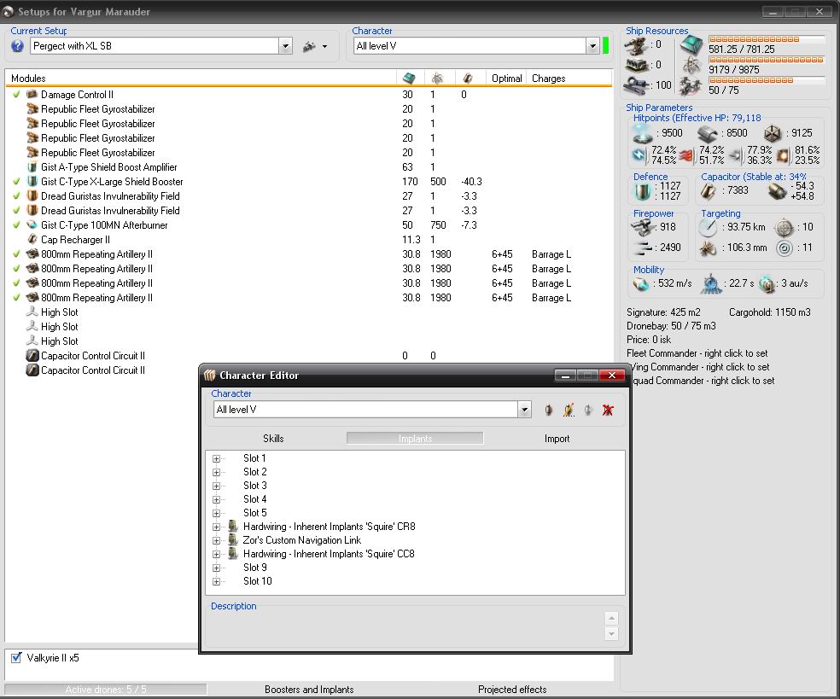This screenshot has height=699, width=840.
Task: Select Zor's Custom Navigation Link implant
Action: pyautogui.click(x=301, y=540)
